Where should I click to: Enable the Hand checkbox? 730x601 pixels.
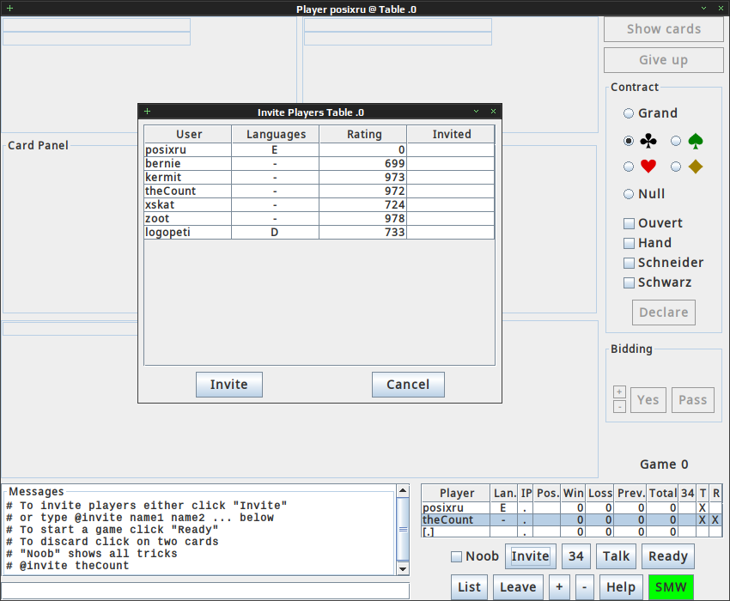(x=629, y=243)
